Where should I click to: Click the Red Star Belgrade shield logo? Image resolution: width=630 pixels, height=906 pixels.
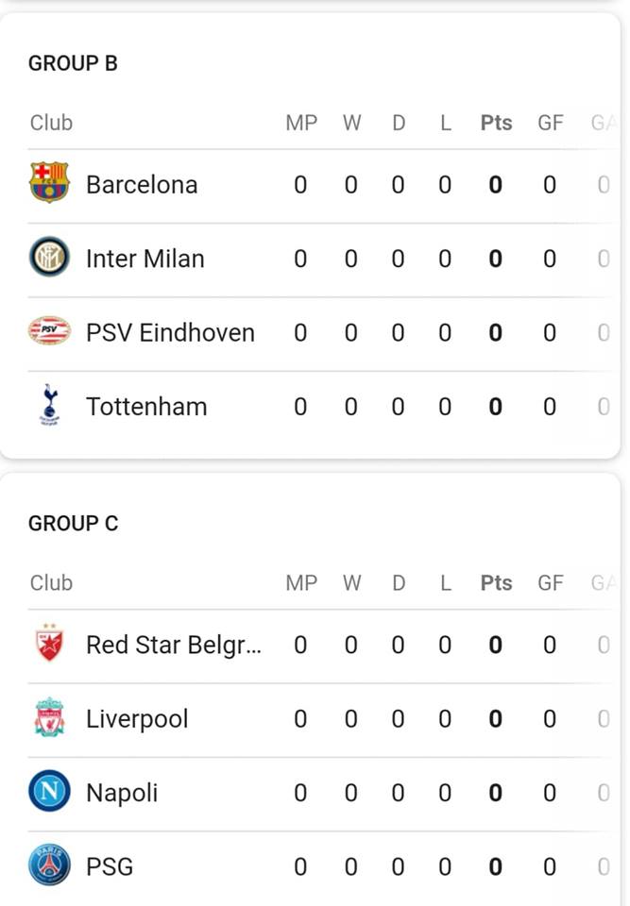pos(49,643)
